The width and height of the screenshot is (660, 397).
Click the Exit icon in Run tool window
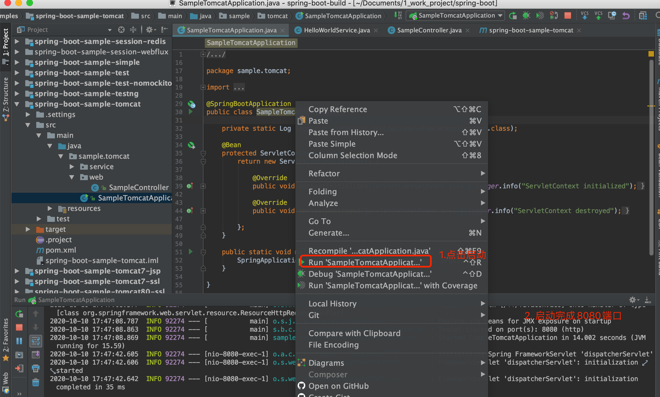tap(19, 368)
